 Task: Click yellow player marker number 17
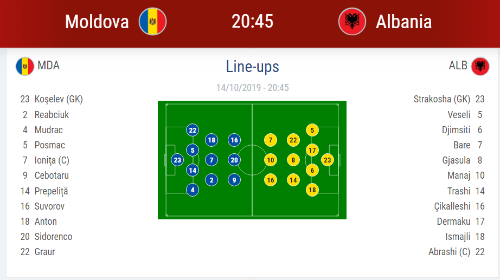(x=312, y=150)
